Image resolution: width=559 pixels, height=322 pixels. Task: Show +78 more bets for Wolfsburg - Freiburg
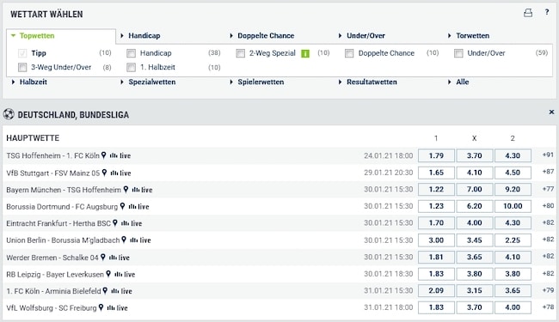click(548, 307)
